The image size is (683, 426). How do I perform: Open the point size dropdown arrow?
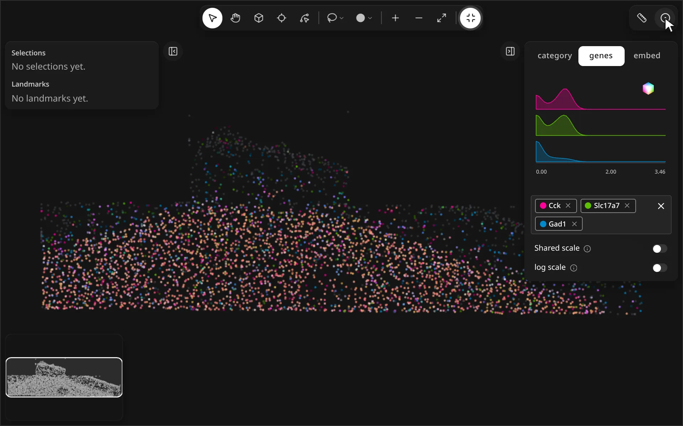pyautogui.click(x=370, y=18)
